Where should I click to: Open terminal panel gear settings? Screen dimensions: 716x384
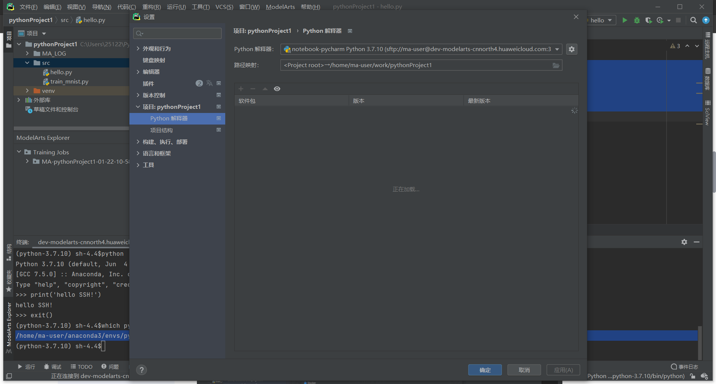[684, 242]
